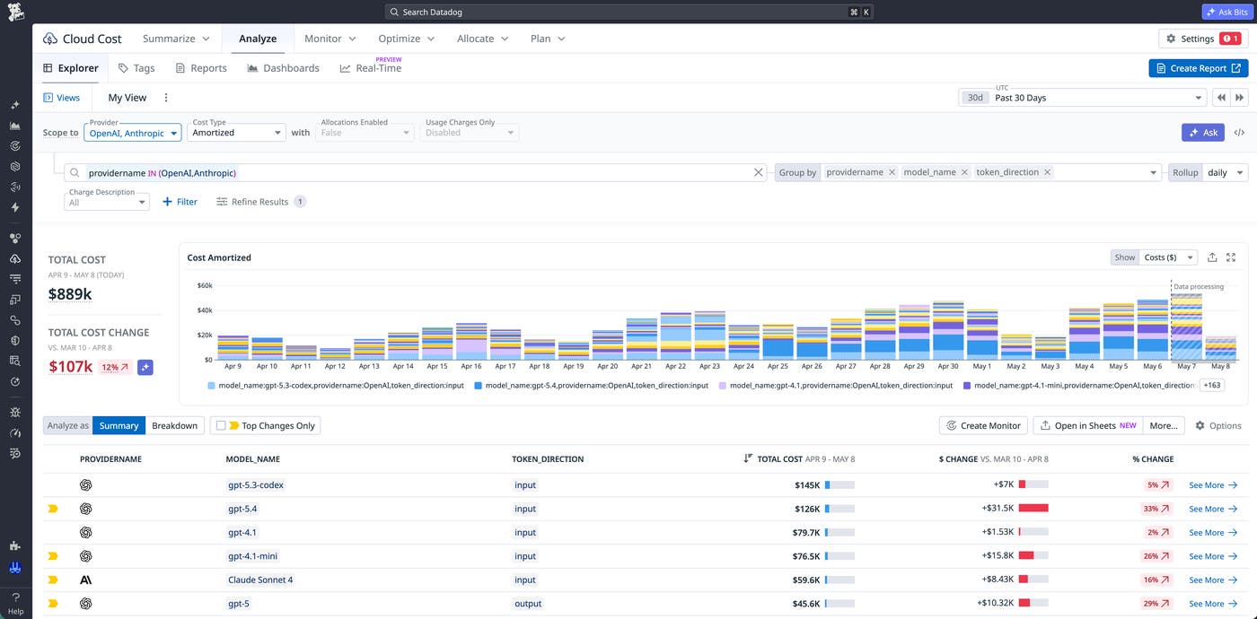Viewport: 1257px width, 619px height.
Task: Clear the providername search query
Action: [x=759, y=172]
